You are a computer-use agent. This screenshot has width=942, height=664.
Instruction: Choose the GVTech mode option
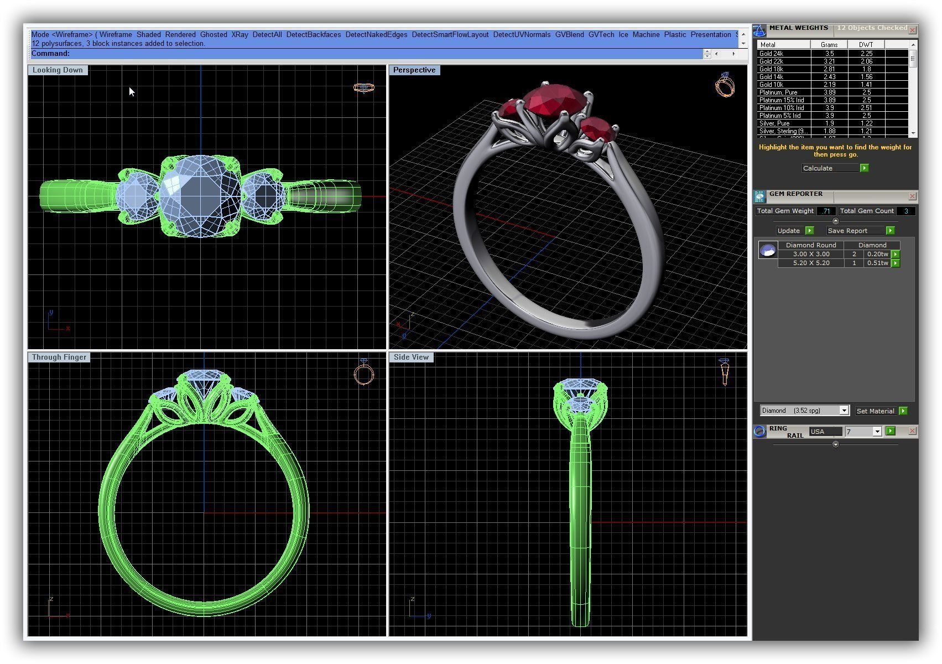(x=601, y=34)
